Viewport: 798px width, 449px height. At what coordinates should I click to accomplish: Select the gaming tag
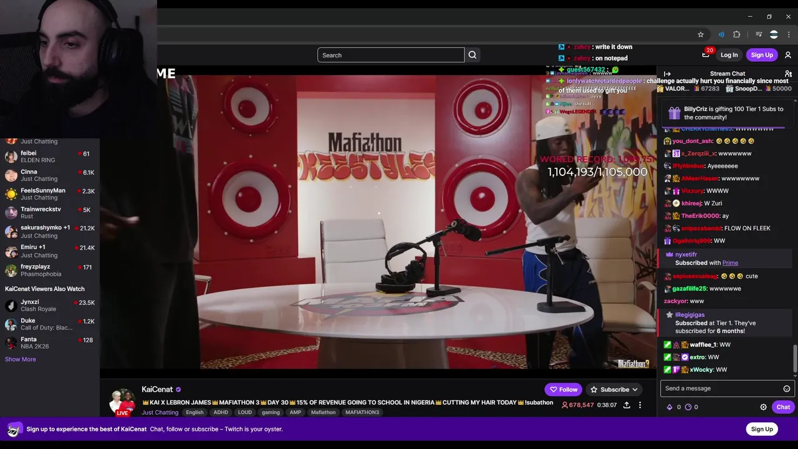(x=271, y=412)
